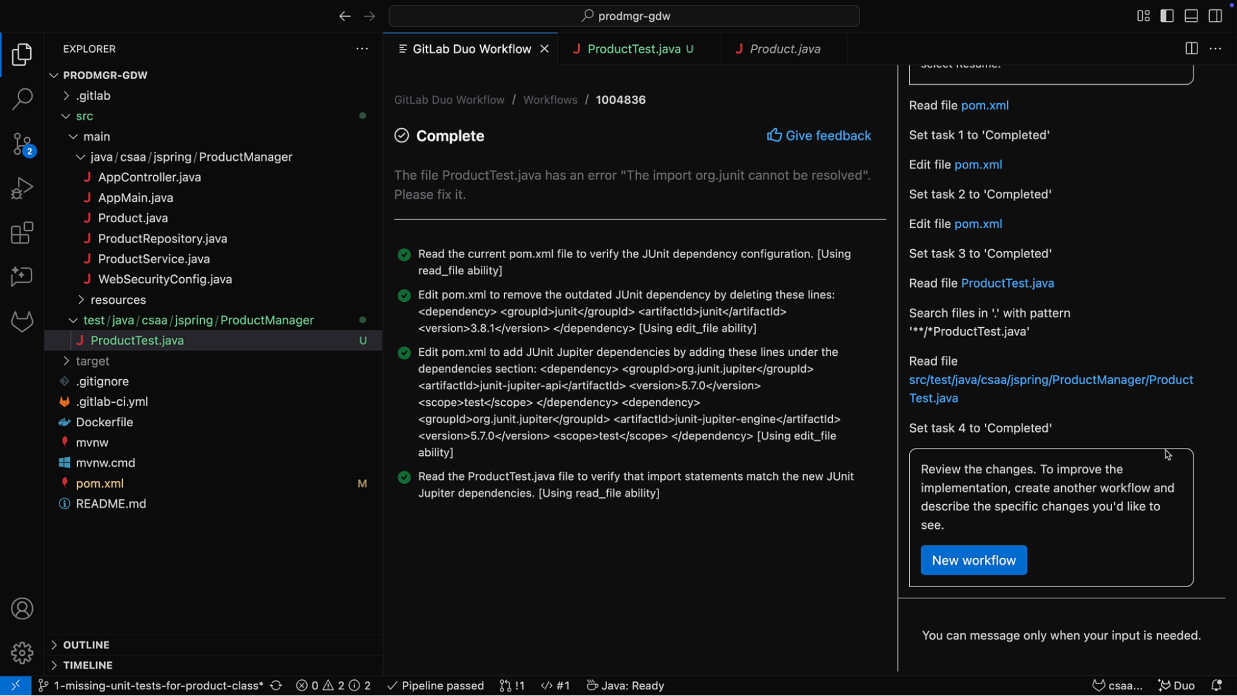Open src/test/java full path ProductTest.java link
1237x696 pixels.
pos(1051,389)
